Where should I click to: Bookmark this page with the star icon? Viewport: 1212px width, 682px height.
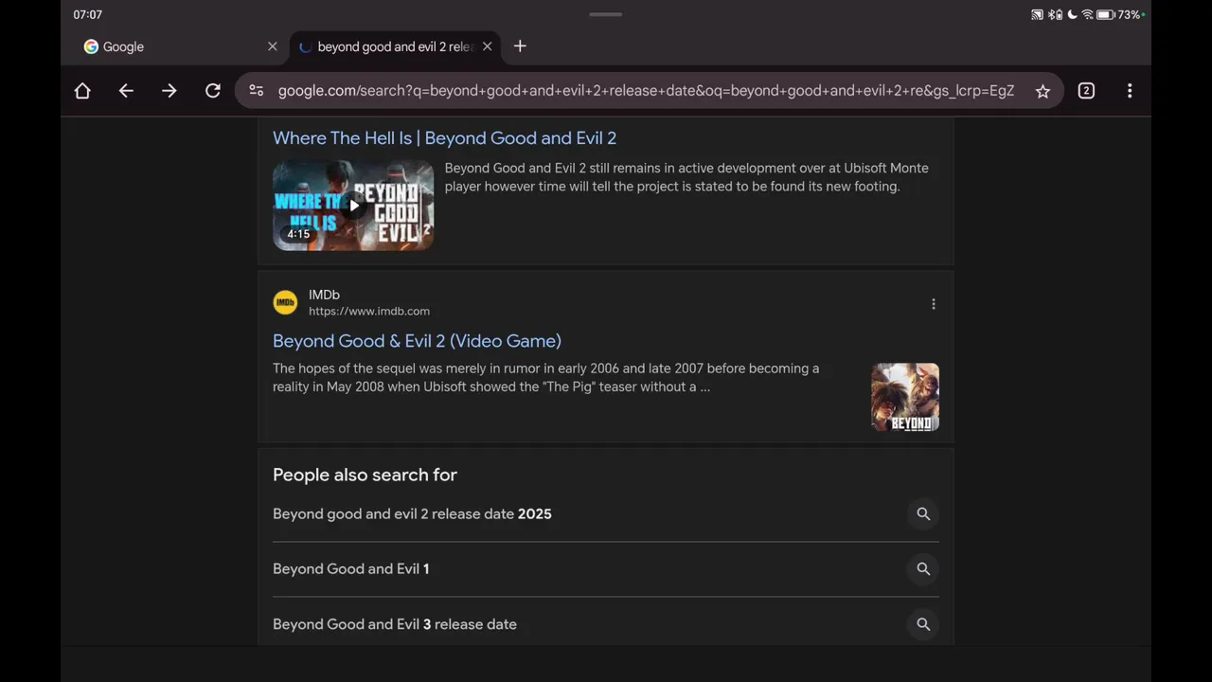pyautogui.click(x=1043, y=91)
